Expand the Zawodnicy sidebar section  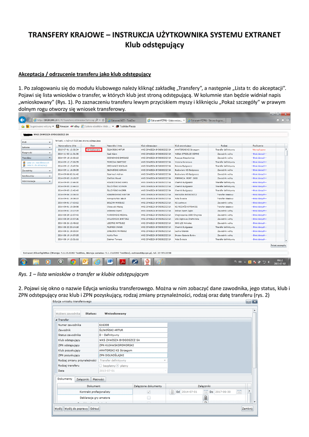click(x=37, y=171)
